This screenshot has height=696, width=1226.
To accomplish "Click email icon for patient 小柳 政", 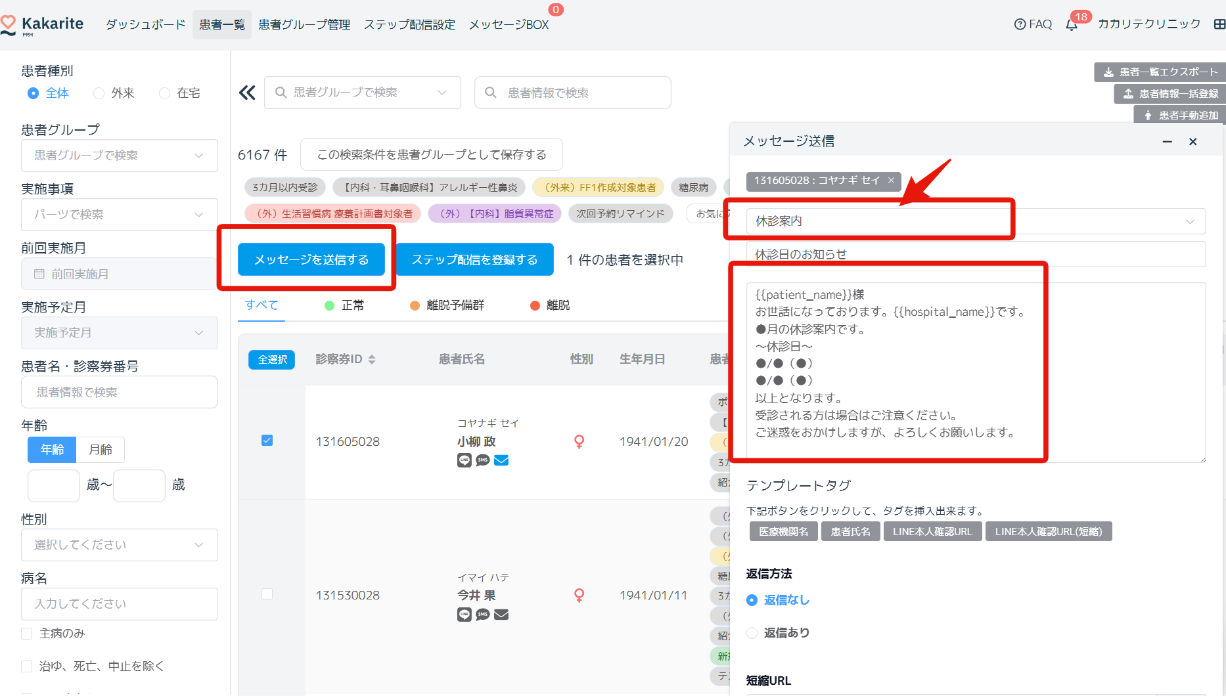I will click(501, 460).
